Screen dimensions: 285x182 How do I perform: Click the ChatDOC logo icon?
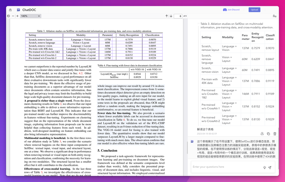(x=18, y=10)
